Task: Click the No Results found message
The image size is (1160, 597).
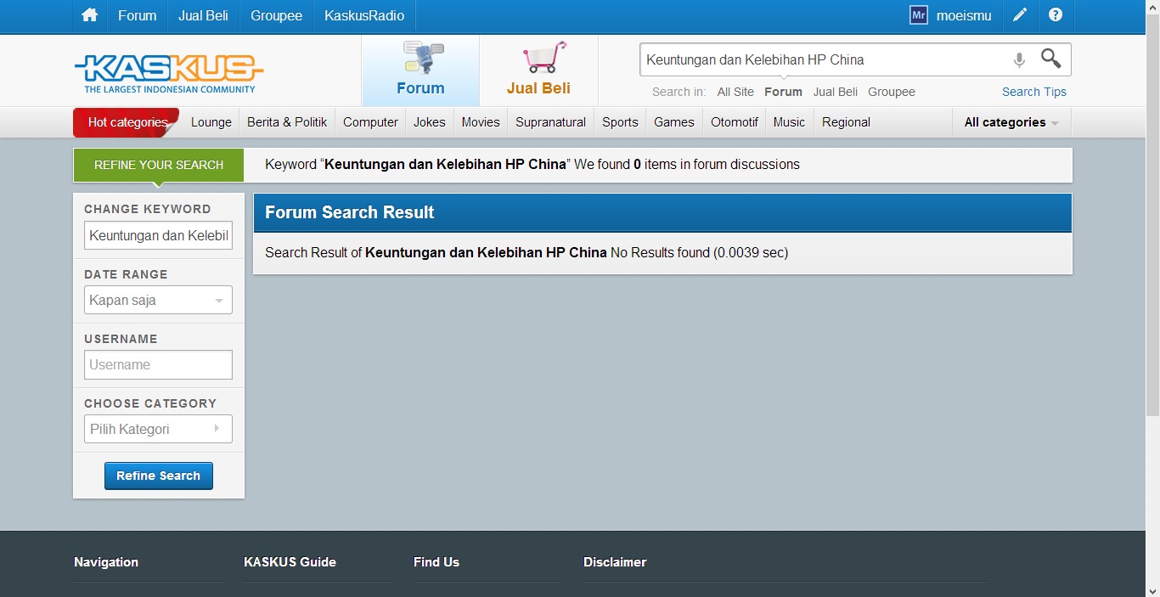Action: pos(699,252)
